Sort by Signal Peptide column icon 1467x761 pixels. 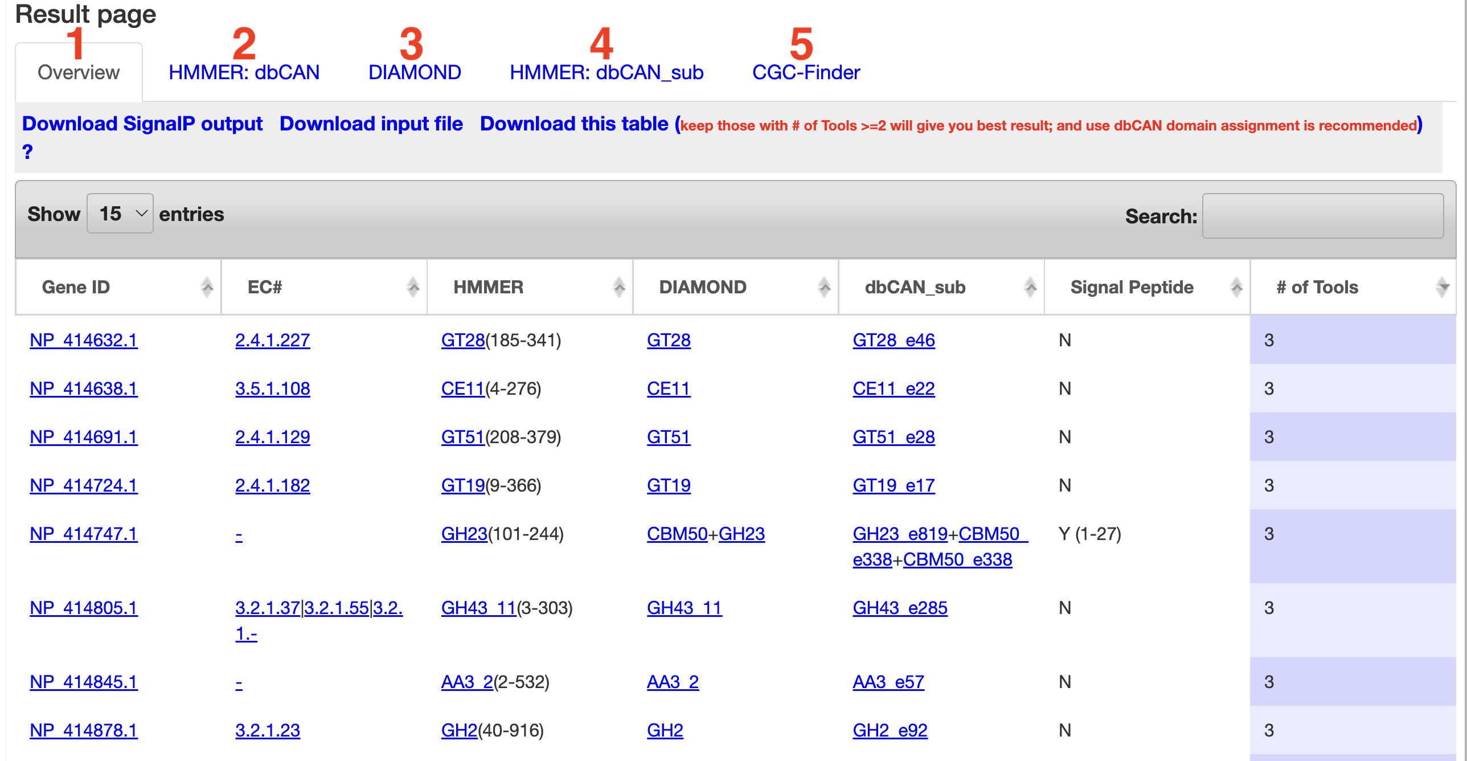(1236, 287)
